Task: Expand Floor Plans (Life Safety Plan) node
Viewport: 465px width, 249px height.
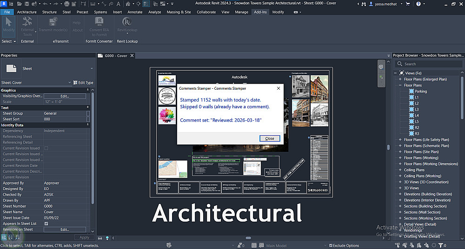Action: [x=400, y=139]
